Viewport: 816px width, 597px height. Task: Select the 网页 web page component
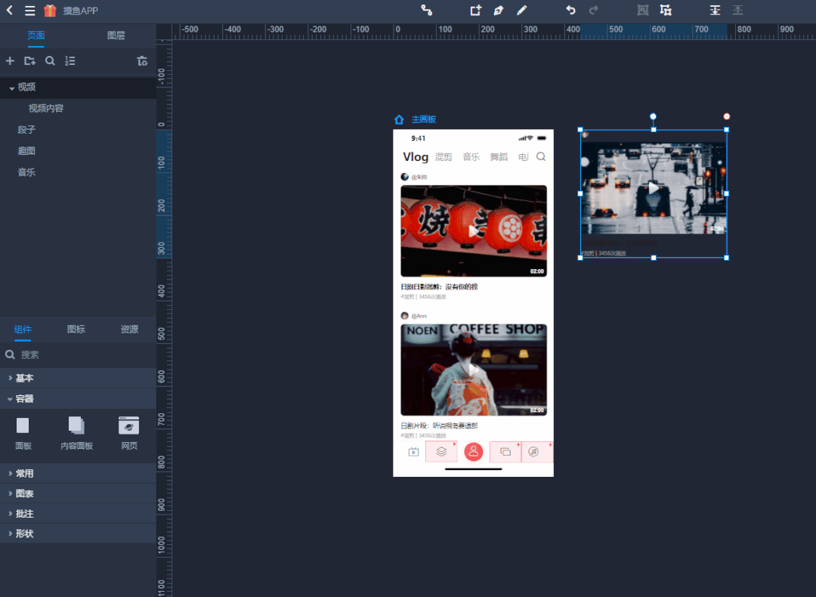point(129,433)
